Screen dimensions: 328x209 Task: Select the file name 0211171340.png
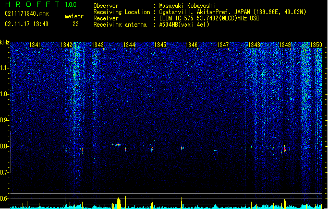(x=27, y=14)
